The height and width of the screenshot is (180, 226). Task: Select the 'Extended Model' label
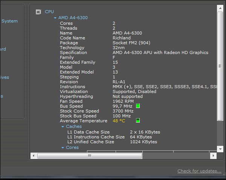tap(77, 72)
